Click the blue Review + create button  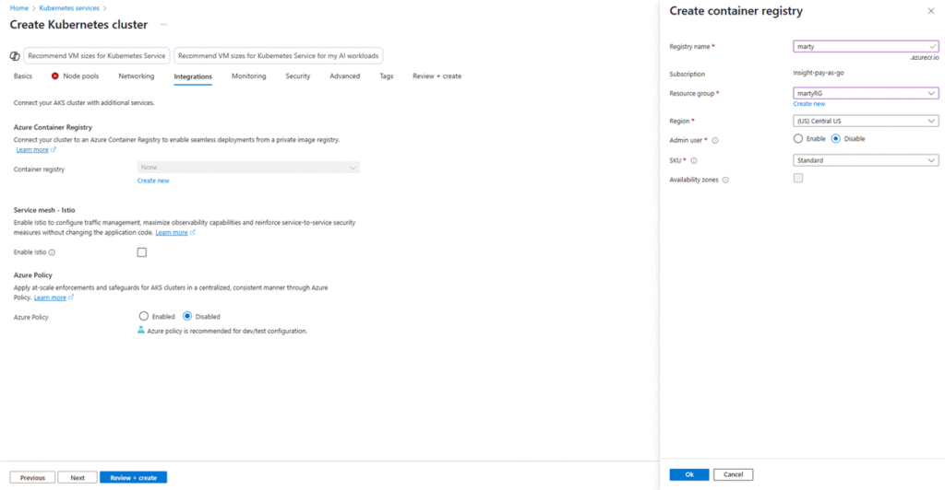pyautogui.click(x=133, y=478)
